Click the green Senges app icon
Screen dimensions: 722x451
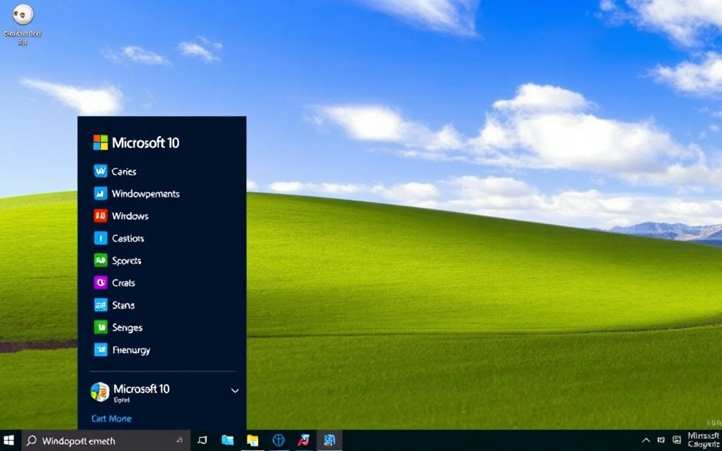(100, 327)
